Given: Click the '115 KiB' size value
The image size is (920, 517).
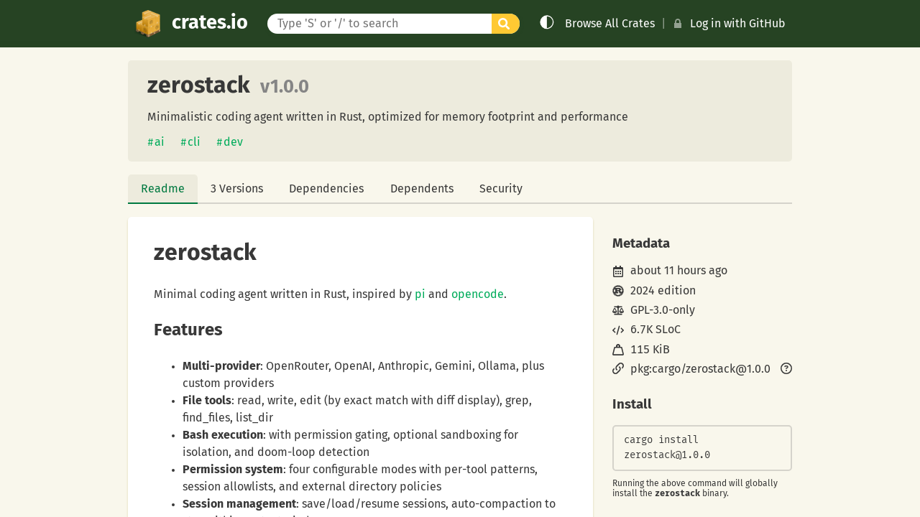Looking at the screenshot, I should (650, 350).
